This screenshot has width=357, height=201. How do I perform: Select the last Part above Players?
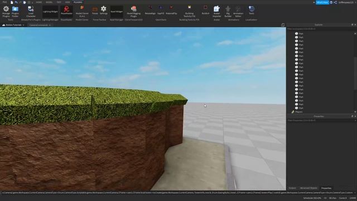(x=301, y=108)
